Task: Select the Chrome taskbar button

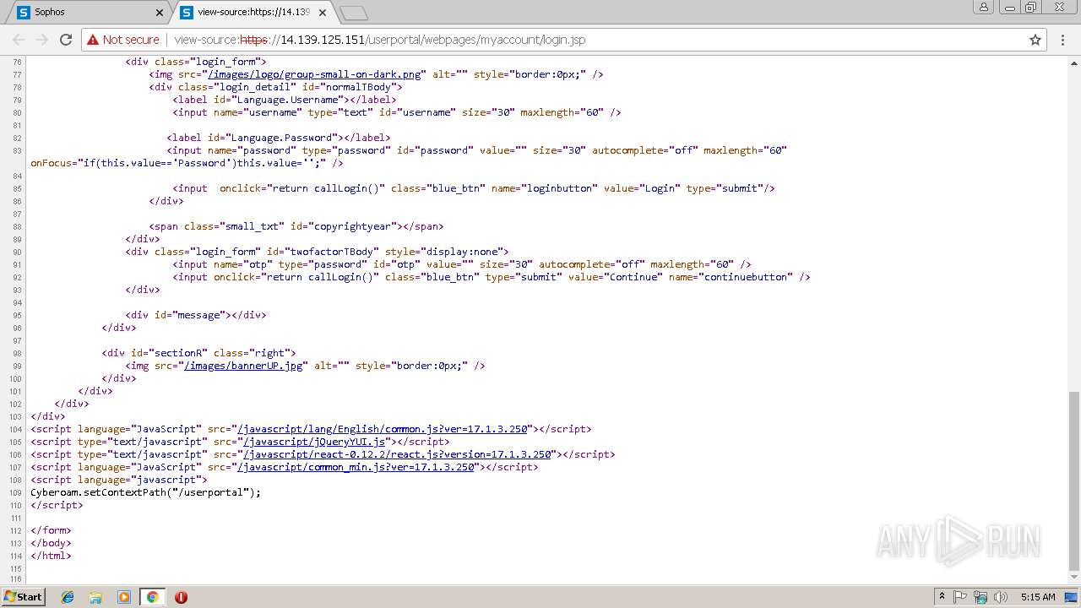Action: coord(152,597)
